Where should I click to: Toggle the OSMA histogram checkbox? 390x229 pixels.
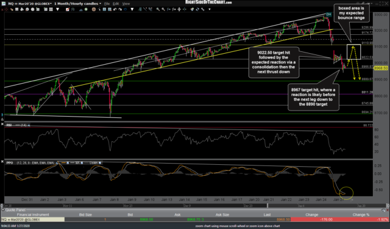pos(100,162)
